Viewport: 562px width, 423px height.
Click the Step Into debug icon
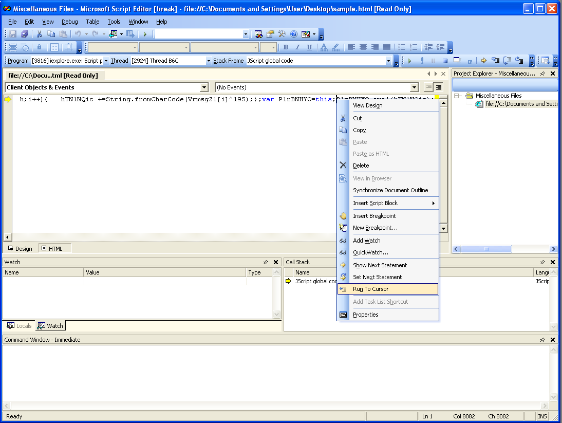(x=495, y=61)
